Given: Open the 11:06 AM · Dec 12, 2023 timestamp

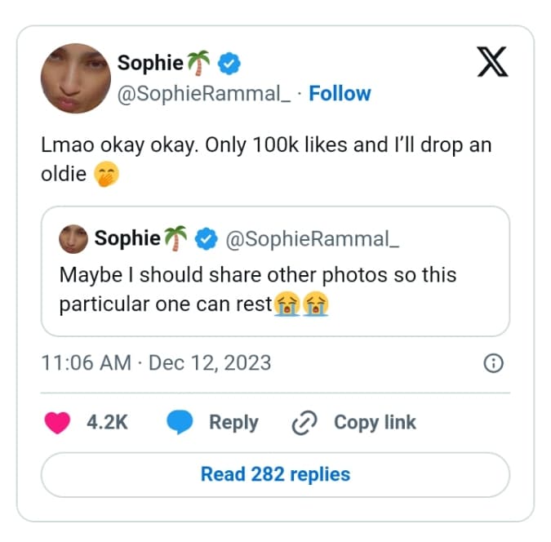Looking at the screenshot, I should [156, 362].
